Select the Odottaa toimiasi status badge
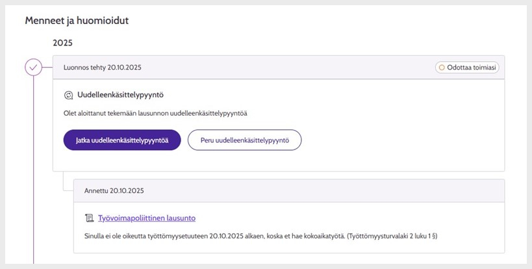Viewport: 532px width, 269px height. (467, 67)
